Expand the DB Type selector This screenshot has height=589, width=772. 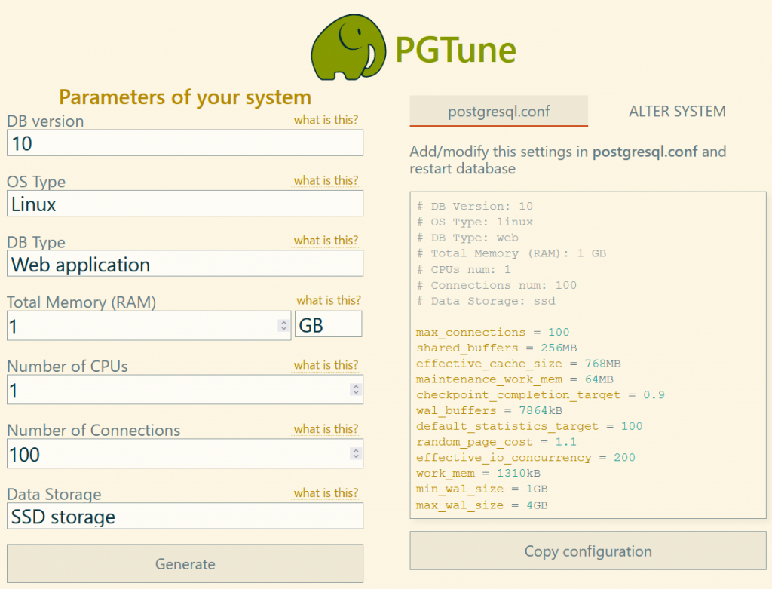point(185,264)
